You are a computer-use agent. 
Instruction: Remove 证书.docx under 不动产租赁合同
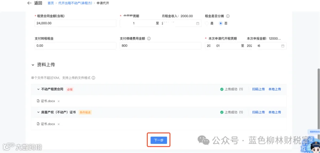59,101
